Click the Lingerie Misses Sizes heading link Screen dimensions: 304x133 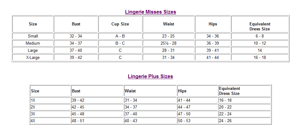150,12
